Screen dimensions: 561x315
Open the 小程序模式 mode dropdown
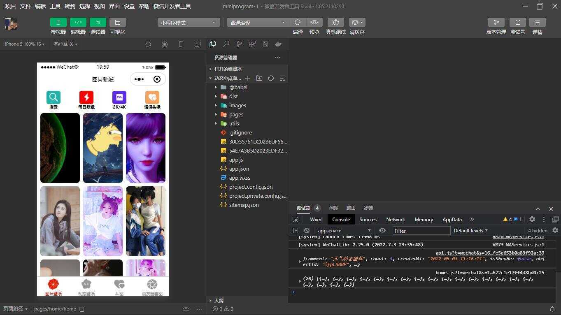pyautogui.click(x=188, y=22)
